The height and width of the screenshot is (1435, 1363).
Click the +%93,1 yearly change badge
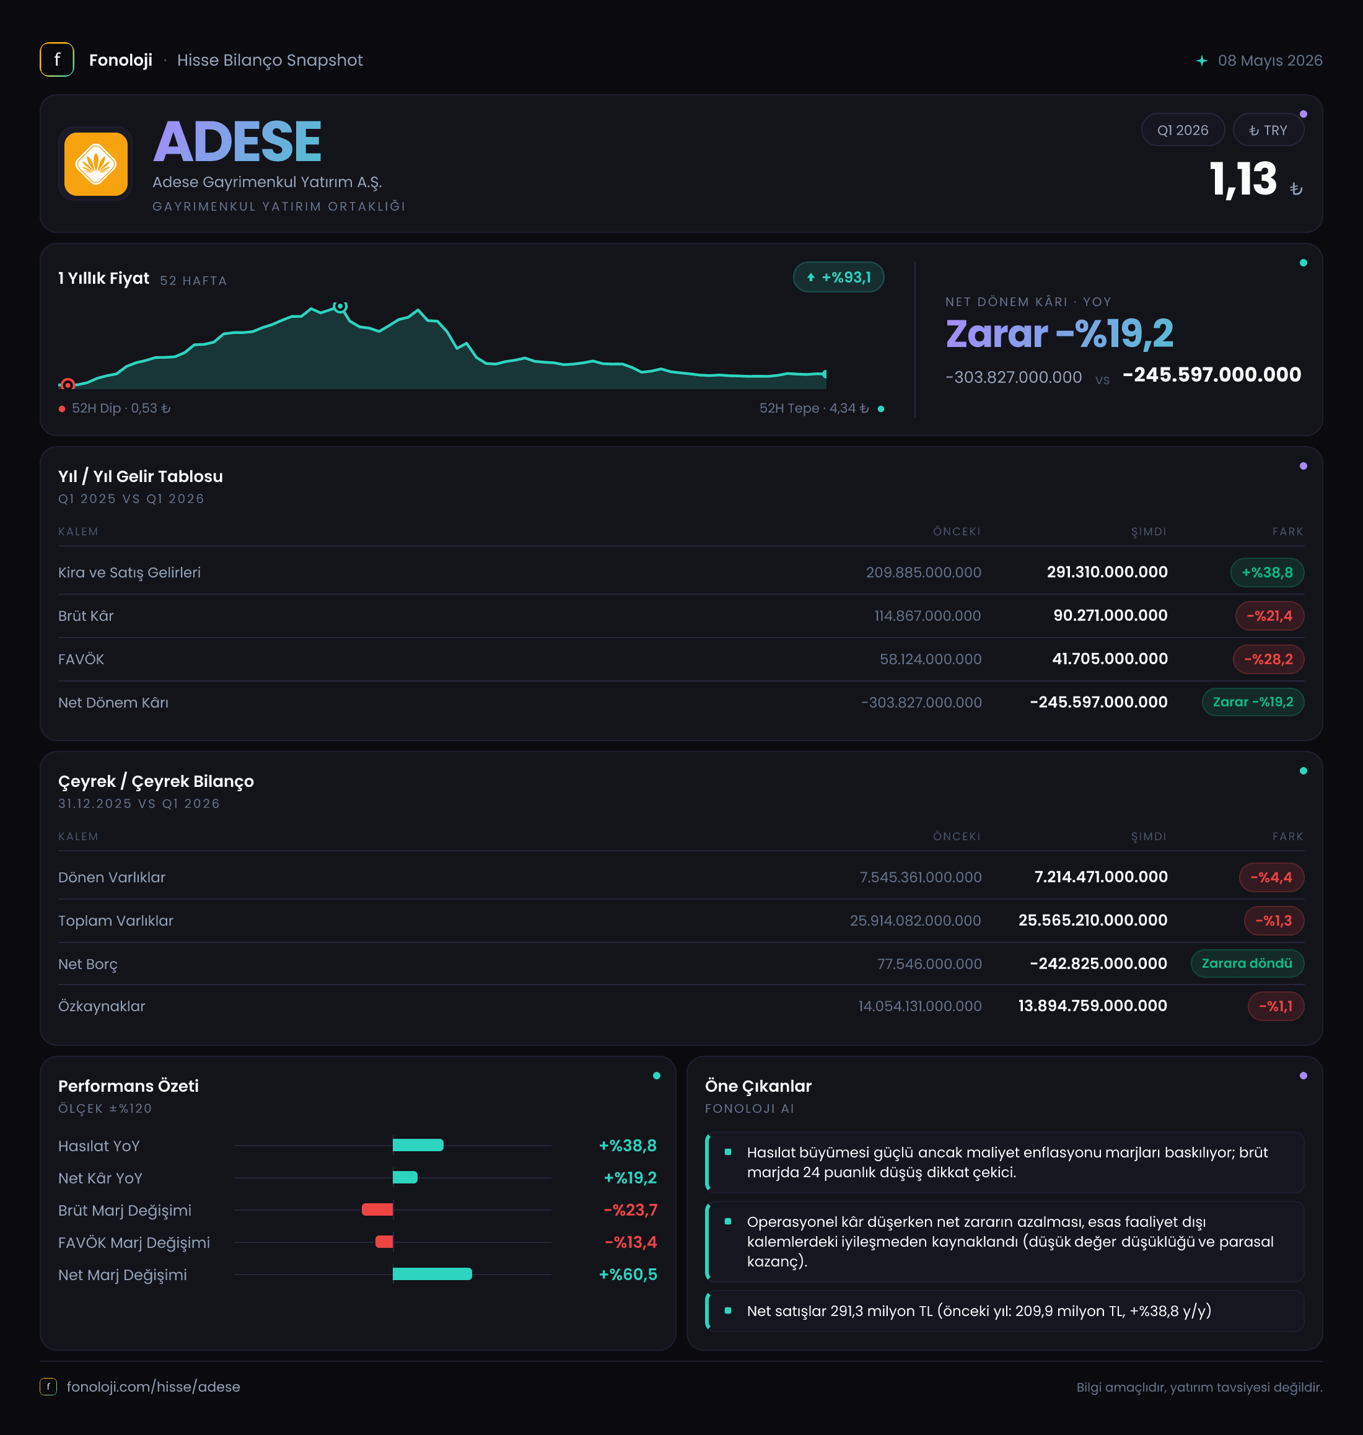pyautogui.click(x=838, y=277)
